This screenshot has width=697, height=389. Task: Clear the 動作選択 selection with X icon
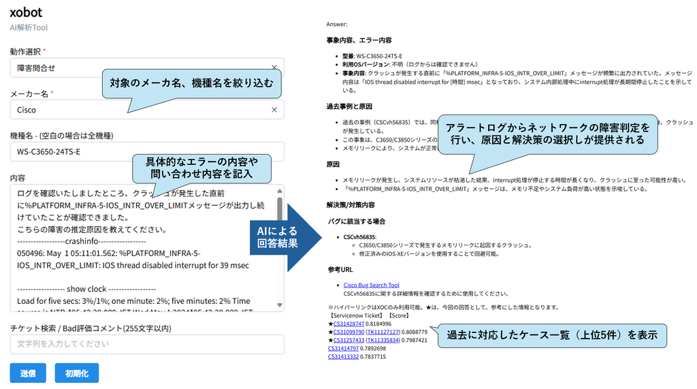(x=274, y=68)
